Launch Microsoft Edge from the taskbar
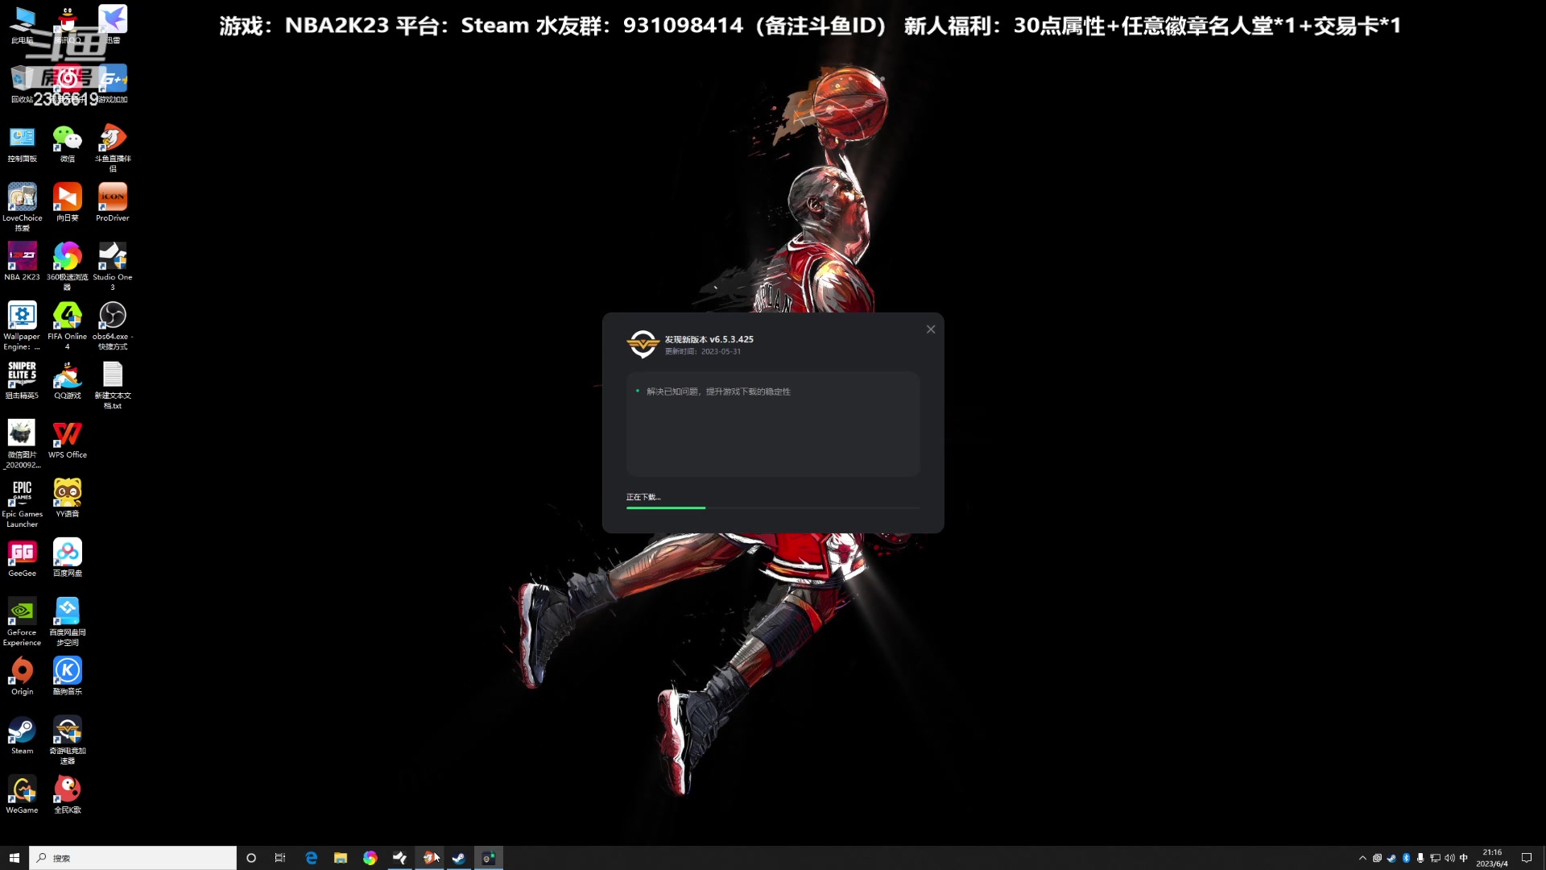 click(x=311, y=858)
